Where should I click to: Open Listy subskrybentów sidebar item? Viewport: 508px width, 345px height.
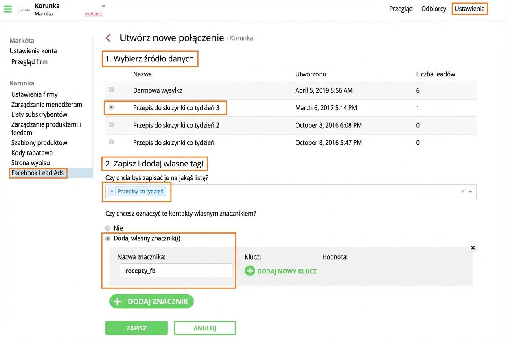[39, 115]
